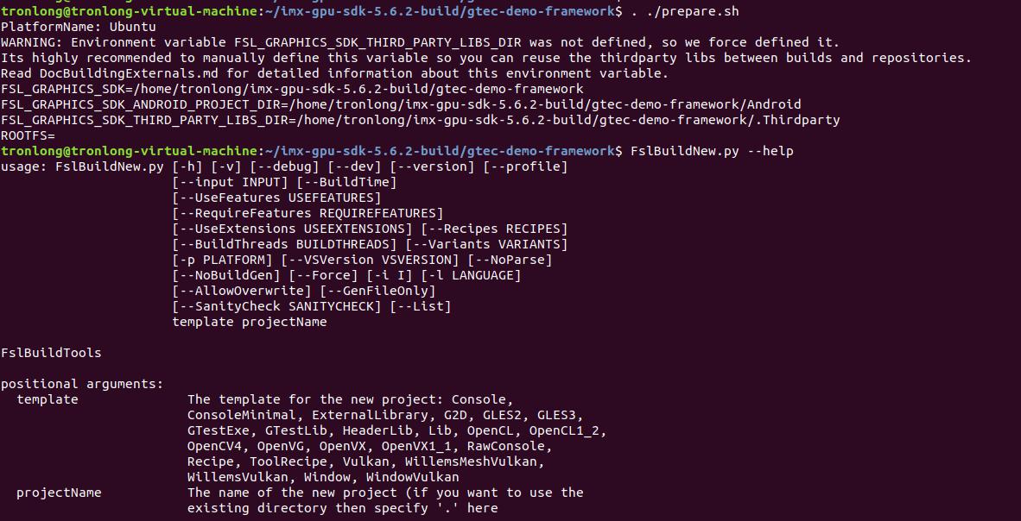Image resolution: width=1021 pixels, height=521 pixels.
Task: Click the WARNING word in the output
Action: 31,42
